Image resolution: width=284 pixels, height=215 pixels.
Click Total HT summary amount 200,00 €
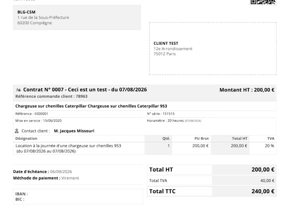(x=263, y=170)
